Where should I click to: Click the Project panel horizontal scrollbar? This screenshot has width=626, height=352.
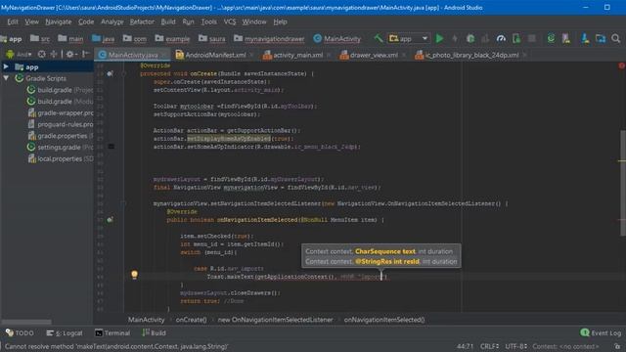tap(26, 322)
